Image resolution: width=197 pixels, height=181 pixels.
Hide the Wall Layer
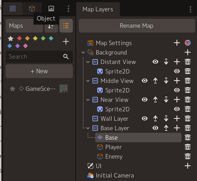[145, 119]
